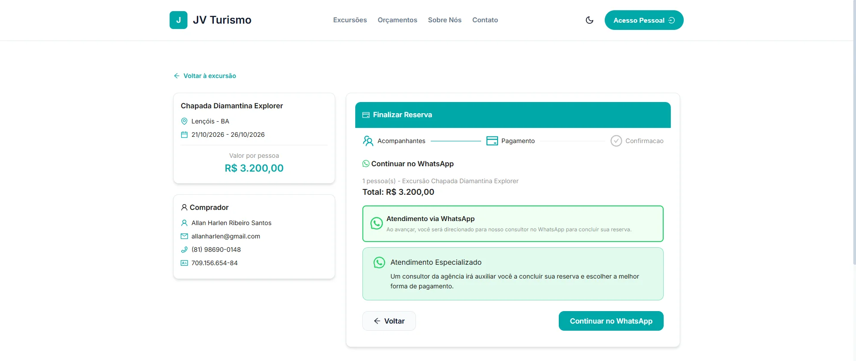Screen dimensions: 856x361
Task: Follow the Voltar à excursão link
Action: tap(205, 76)
